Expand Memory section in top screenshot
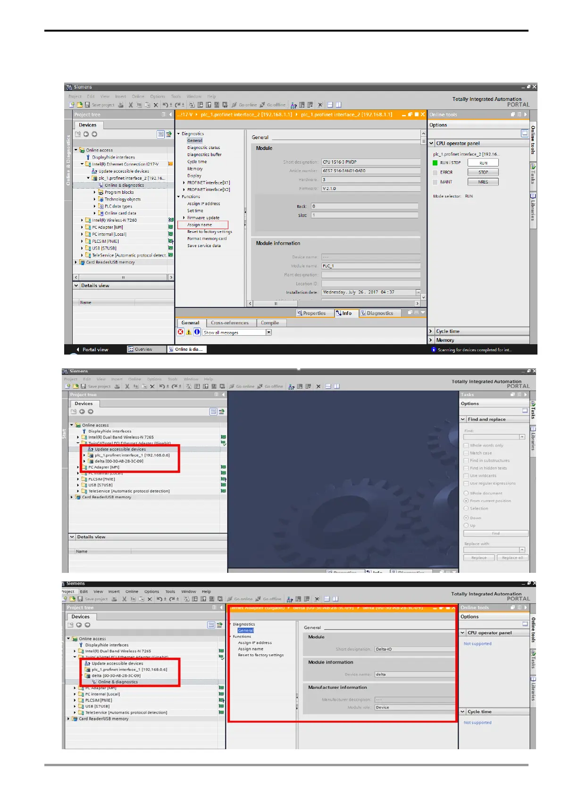Screen dimensions: 562x794 430,340
